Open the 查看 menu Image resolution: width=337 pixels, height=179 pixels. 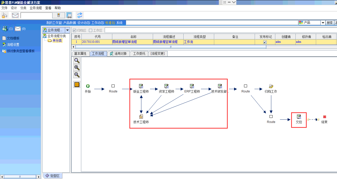click(x=48, y=8)
